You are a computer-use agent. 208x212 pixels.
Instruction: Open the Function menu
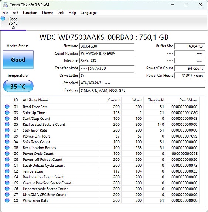[30, 13]
